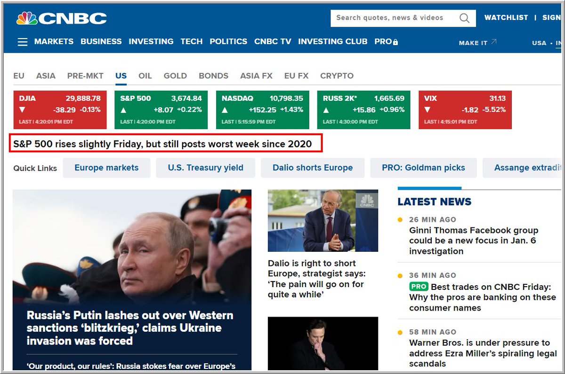Open the Markets menu
This screenshot has width=565, height=374.
54,41
